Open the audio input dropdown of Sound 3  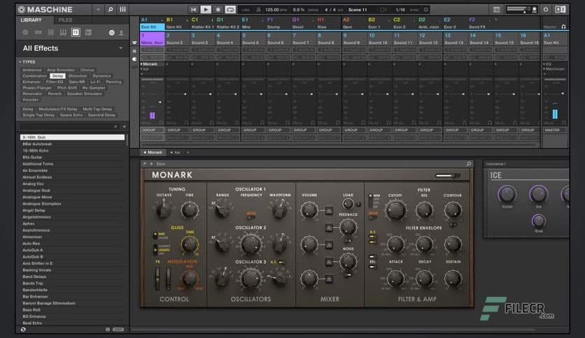coord(203,50)
